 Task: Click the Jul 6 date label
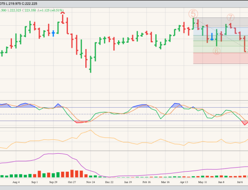240,182
